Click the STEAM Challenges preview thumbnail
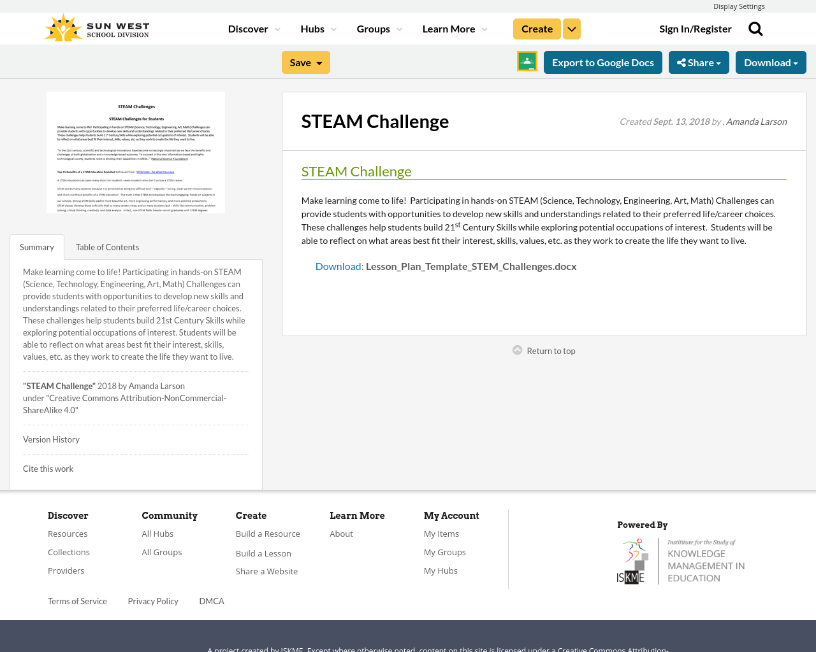The height and width of the screenshot is (652, 816). coord(136,153)
